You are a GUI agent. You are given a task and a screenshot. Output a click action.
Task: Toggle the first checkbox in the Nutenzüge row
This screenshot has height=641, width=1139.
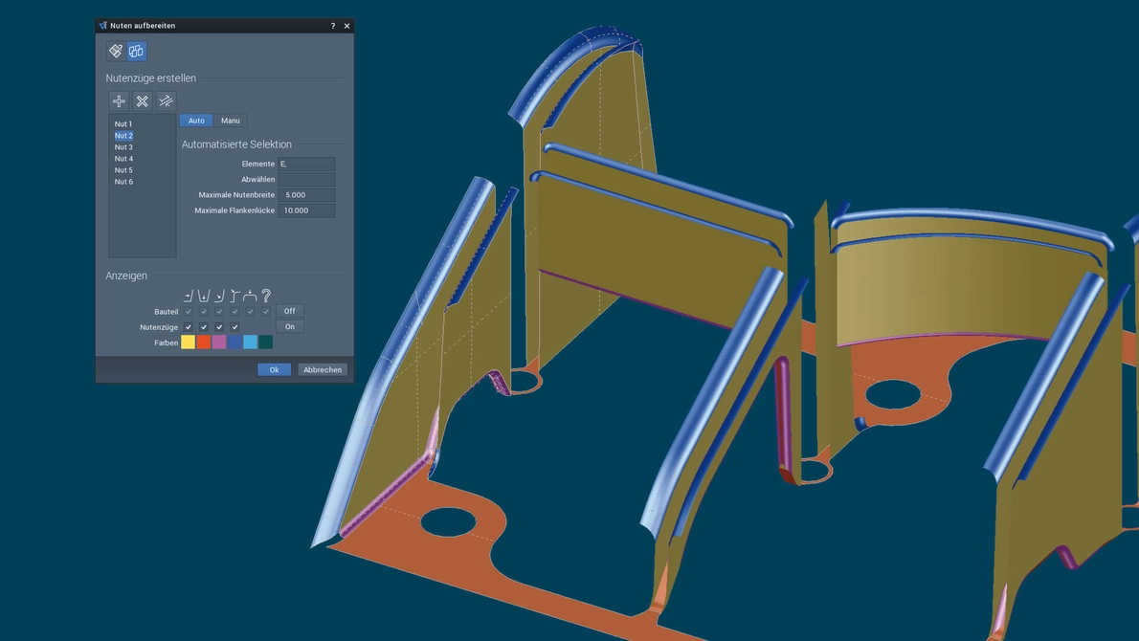coord(189,327)
